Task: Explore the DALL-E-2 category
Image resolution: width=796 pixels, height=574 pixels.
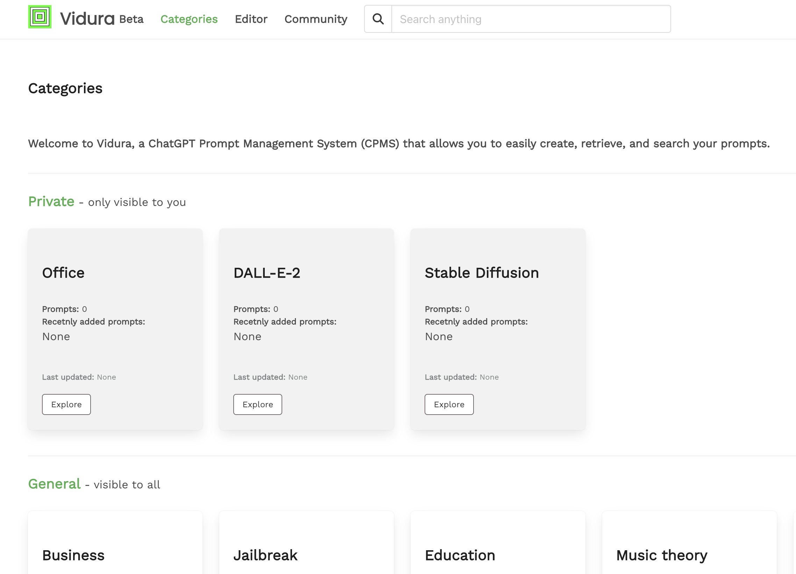Action: (x=258, y=404)
